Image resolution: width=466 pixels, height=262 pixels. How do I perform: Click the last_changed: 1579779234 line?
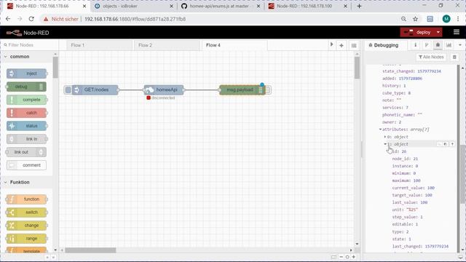[420, 246]
